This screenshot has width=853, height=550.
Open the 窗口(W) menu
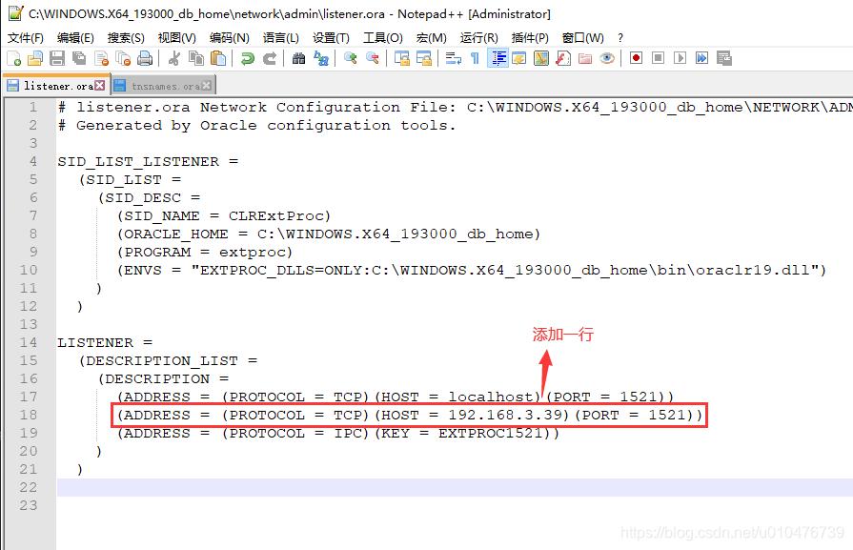(582, 37)
